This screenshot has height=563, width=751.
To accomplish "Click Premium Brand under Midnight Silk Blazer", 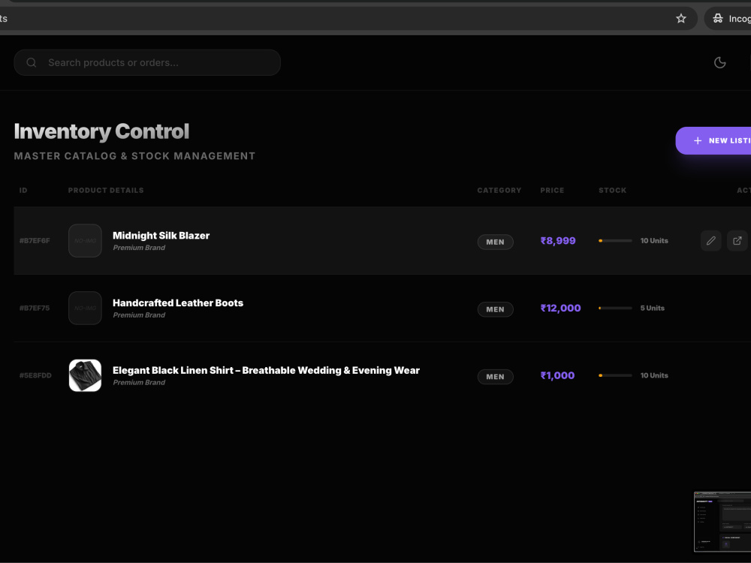I will [x=139, y=248].
